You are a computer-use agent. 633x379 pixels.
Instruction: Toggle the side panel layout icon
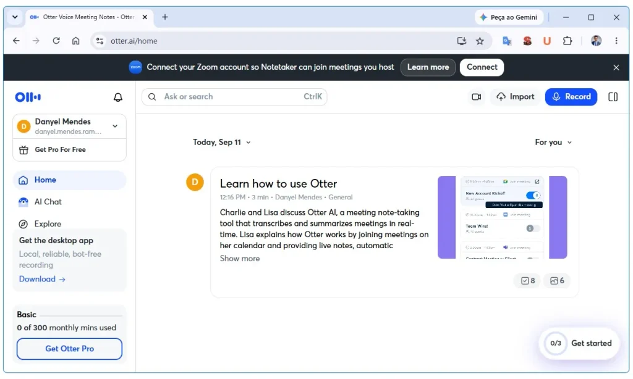coord(613,97)
